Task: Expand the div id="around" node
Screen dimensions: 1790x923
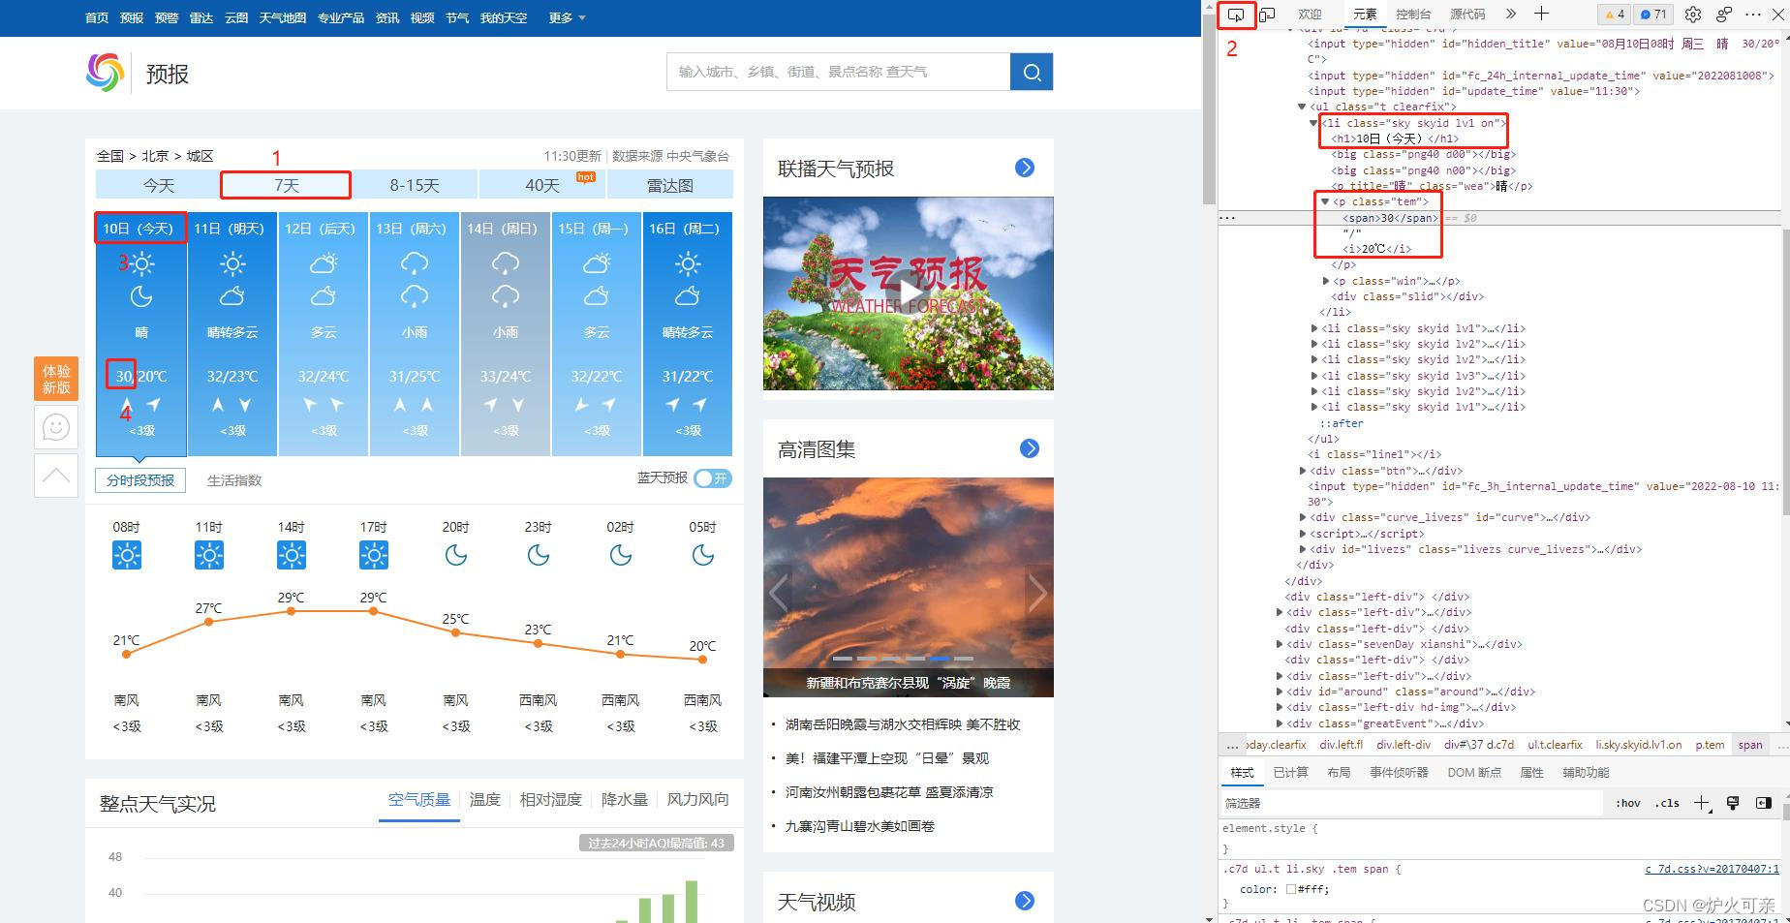Action: 1280,692
